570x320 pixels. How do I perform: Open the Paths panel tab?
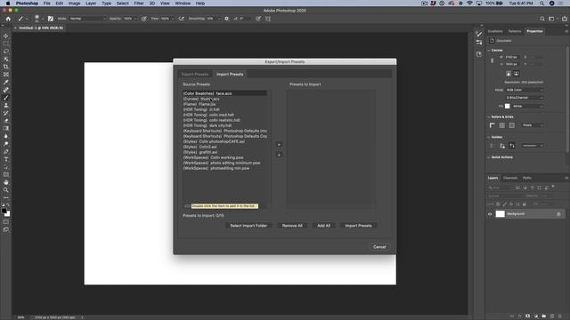pos(526,178)
